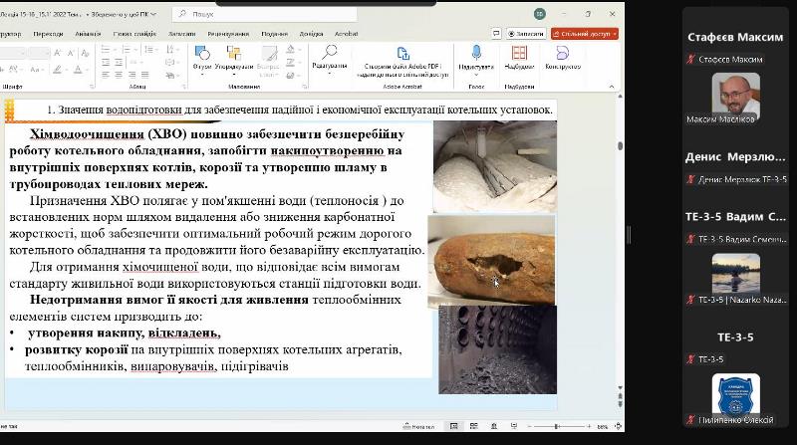Start Dictate (Надиктувати) microphone
The height and width of the screenshot is (445, 797).
475,54
